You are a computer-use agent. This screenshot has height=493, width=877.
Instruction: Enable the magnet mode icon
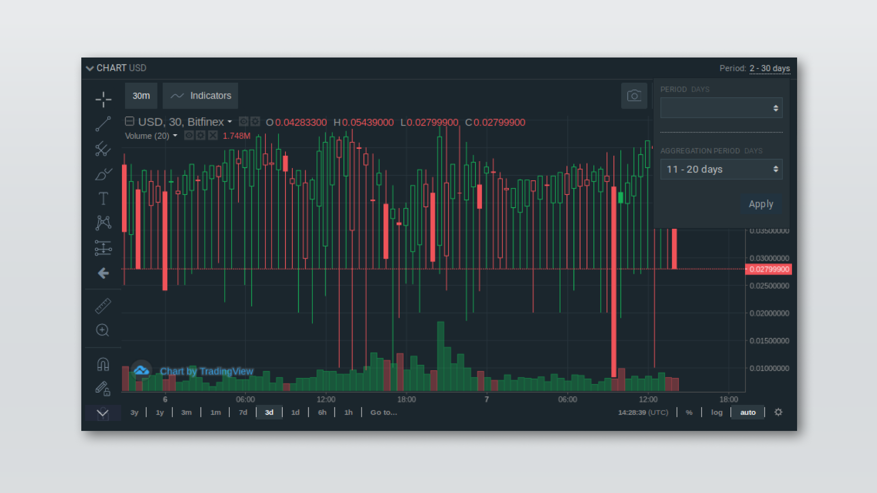click(103, 364)
